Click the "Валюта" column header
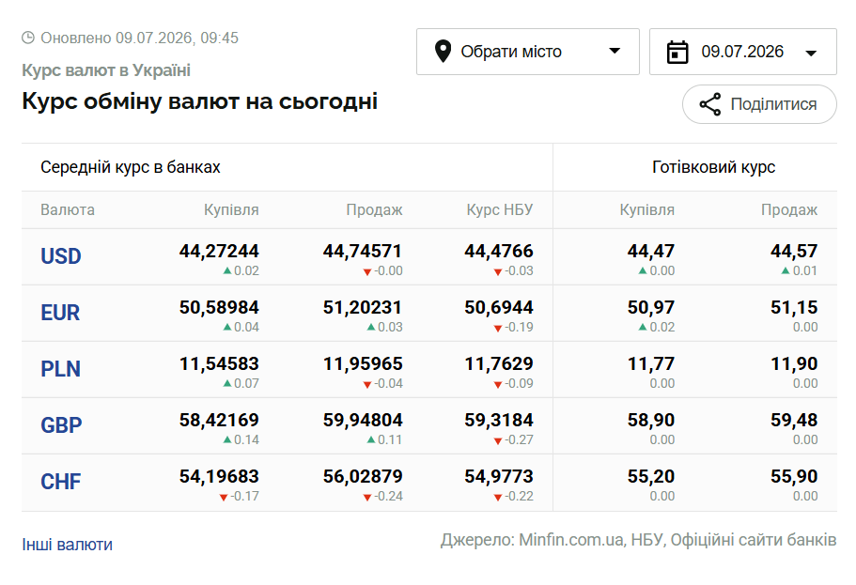 point(68,209)
